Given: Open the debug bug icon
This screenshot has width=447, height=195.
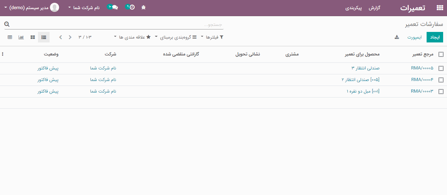Looking at the screenshot, I should (143, 7).
